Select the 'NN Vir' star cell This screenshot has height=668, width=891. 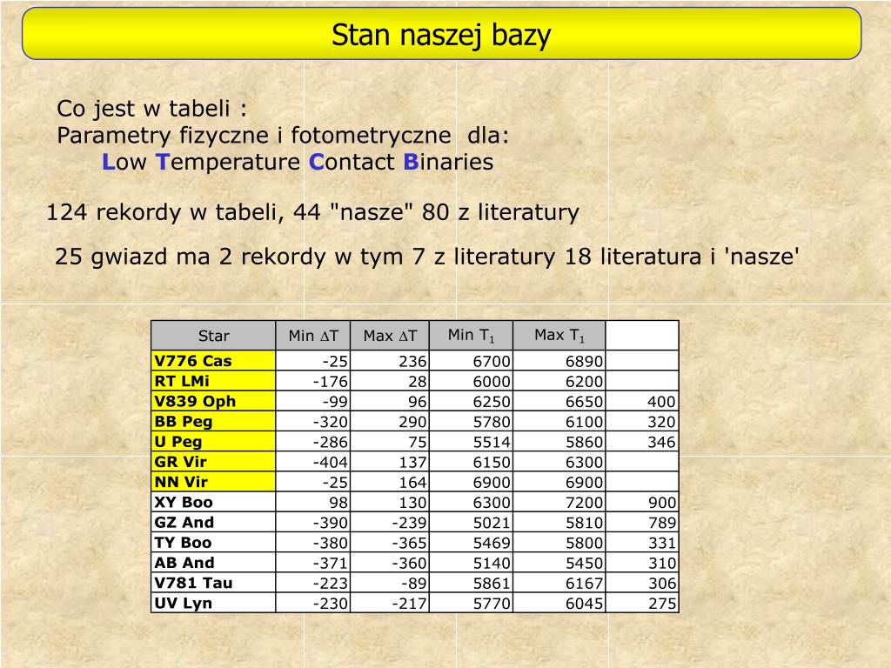tap(214, 482)
